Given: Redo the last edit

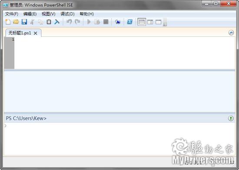Looking at the screenshot, I should click(77, 22).
